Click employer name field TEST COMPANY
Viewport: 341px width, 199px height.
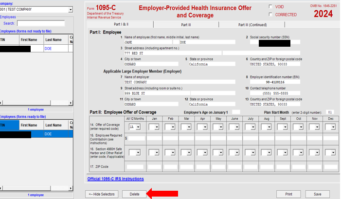coord(179,82)
